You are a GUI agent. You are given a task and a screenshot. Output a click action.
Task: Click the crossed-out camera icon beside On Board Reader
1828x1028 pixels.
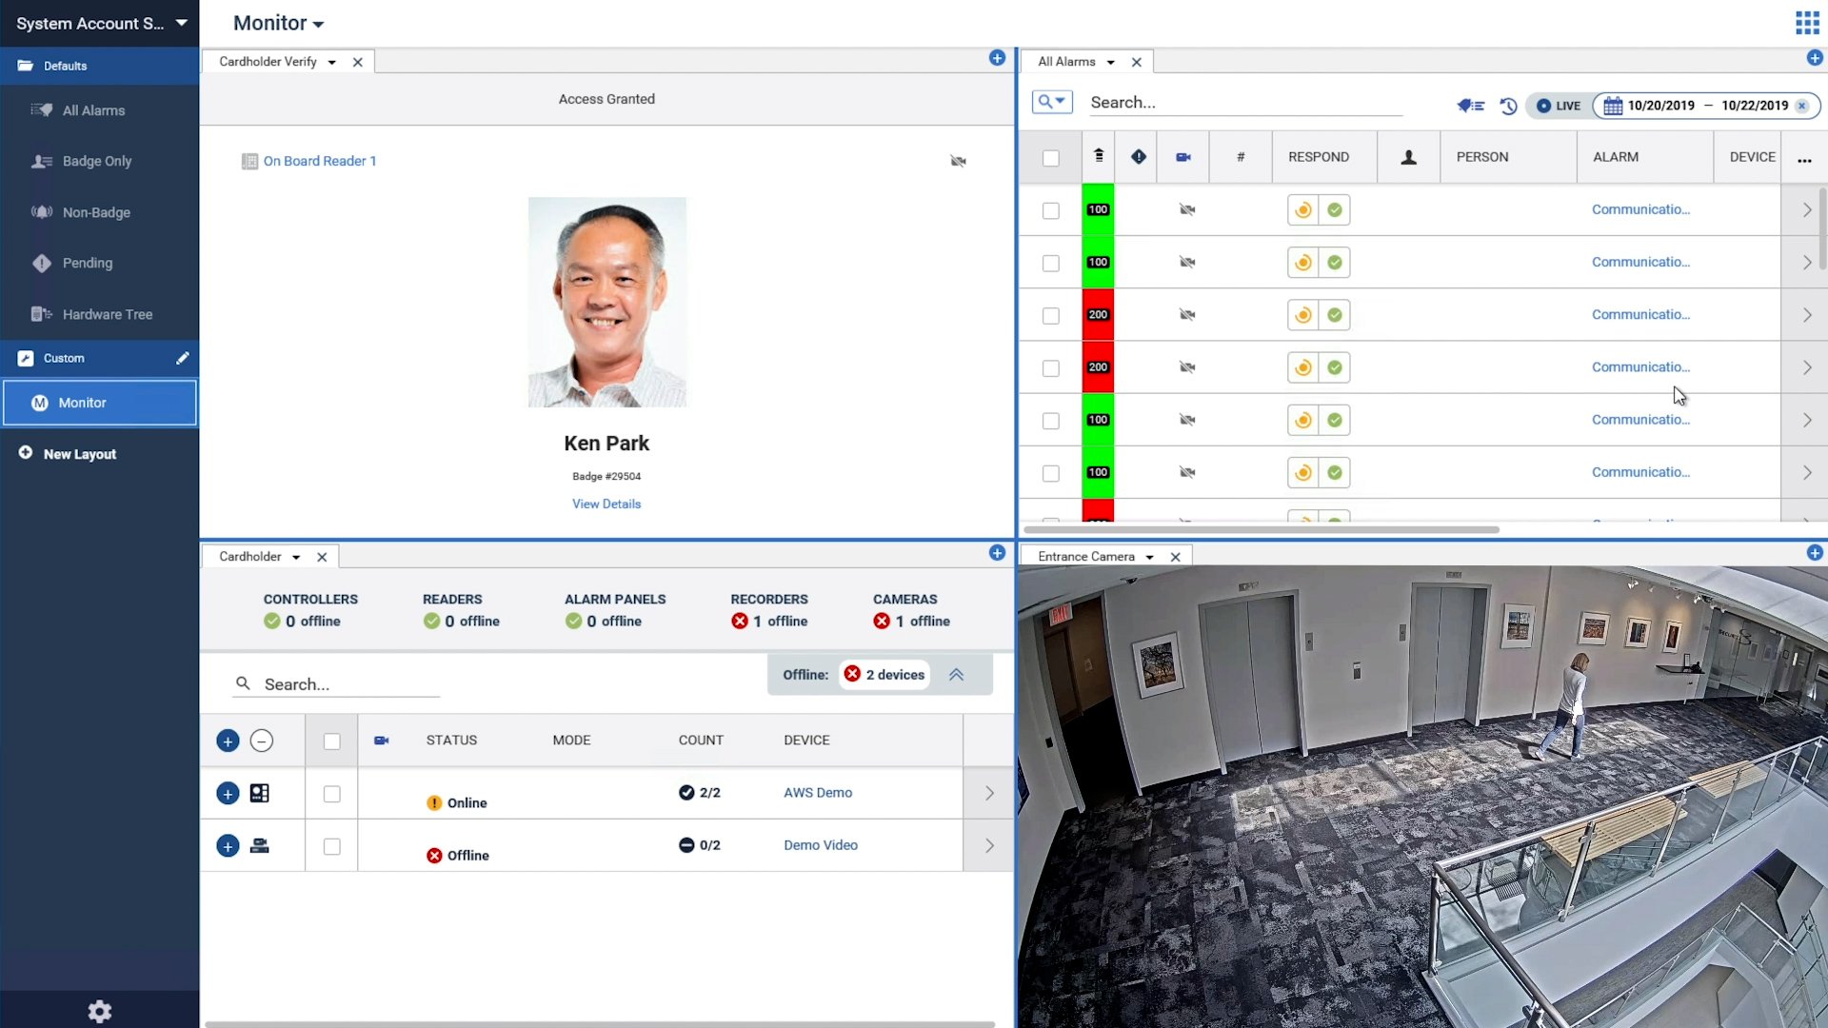tap(958, 161)
